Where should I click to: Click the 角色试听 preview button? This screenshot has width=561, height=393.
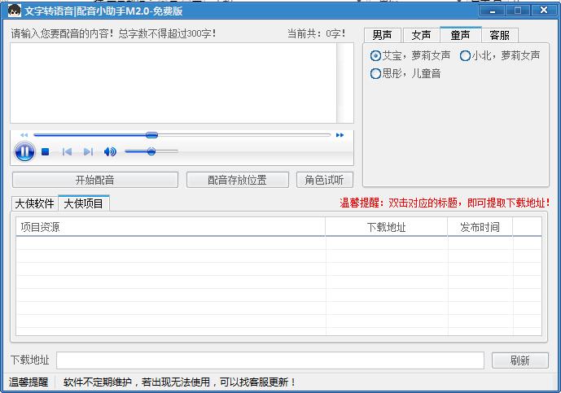pos(324,180)
